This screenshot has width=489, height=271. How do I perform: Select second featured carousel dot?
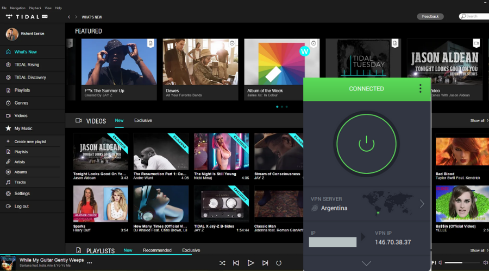tap(282, 107)
